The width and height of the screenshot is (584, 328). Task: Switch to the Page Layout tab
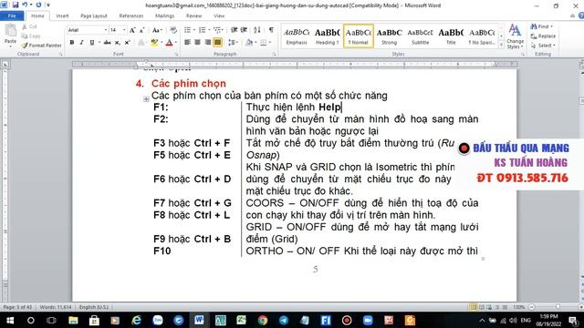click(94, 15)
